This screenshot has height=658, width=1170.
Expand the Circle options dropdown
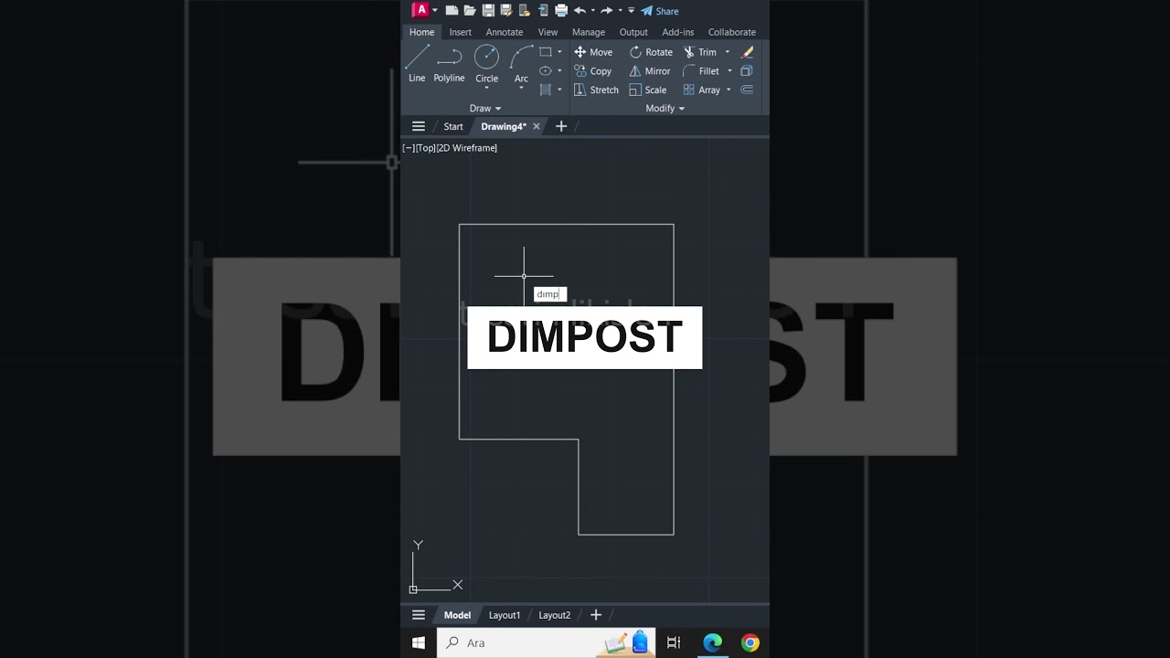(486, 89)
